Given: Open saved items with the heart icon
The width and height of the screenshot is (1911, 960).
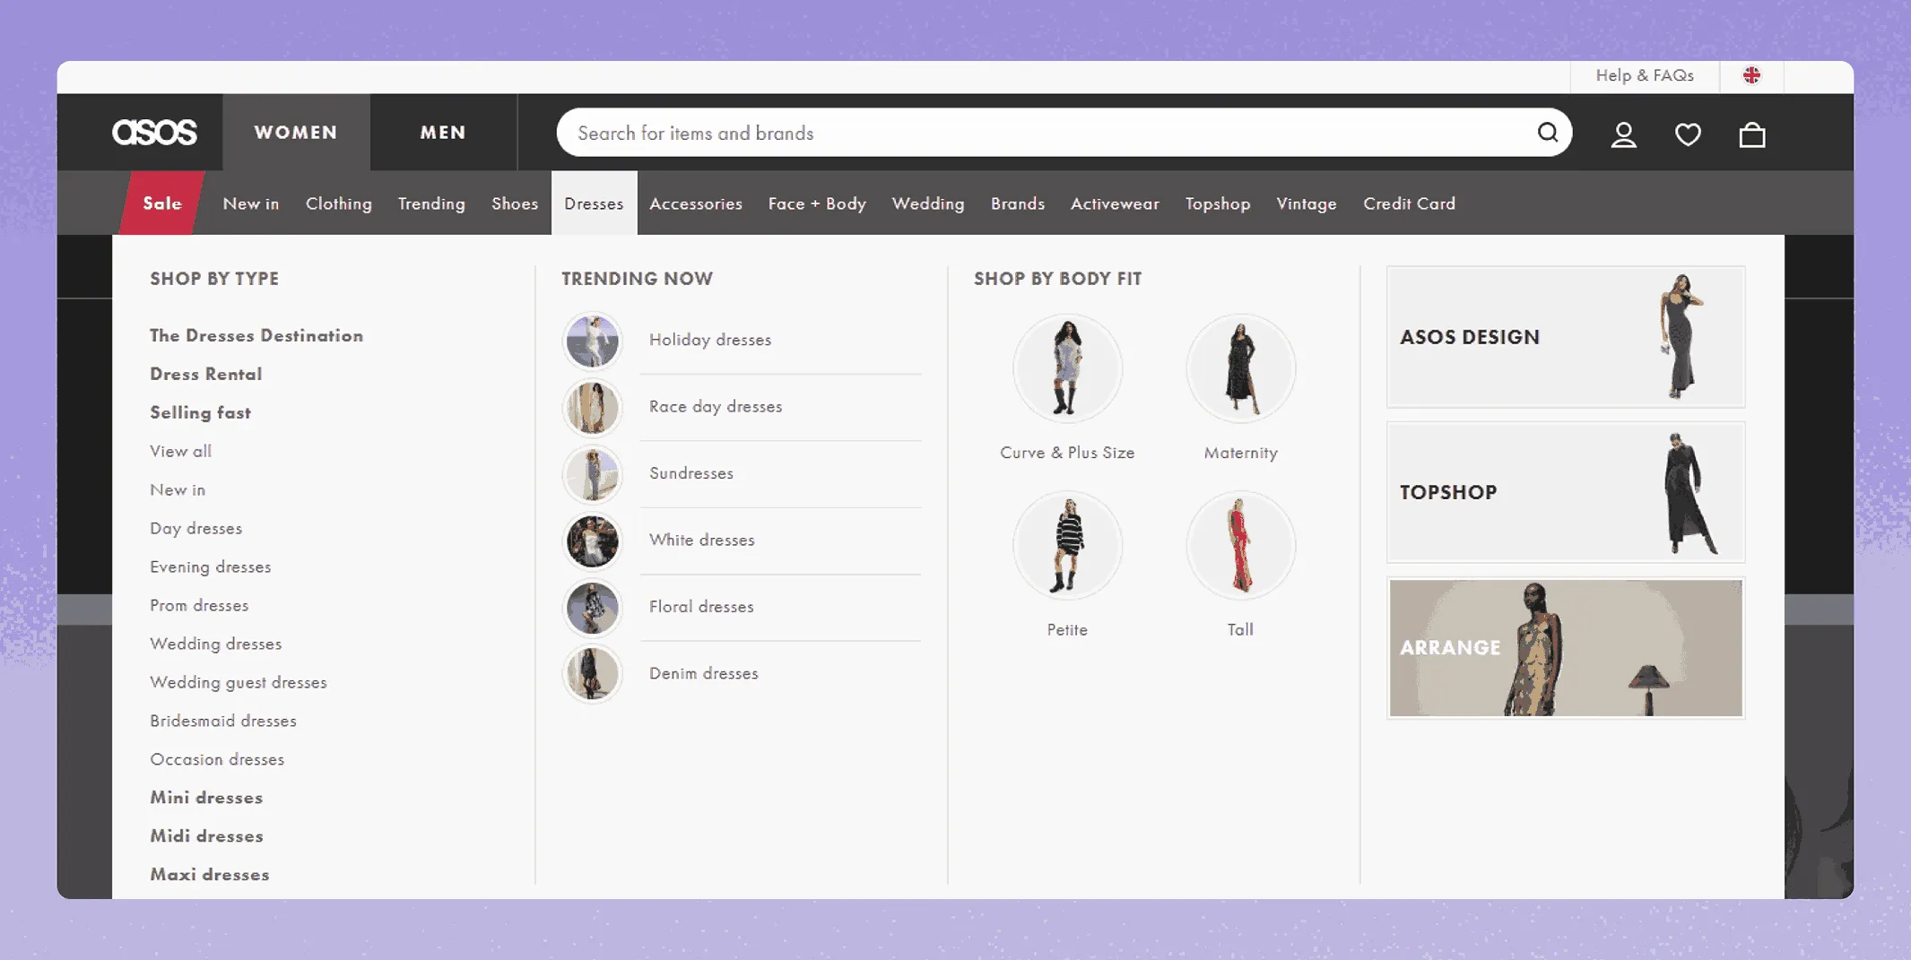Looking at the screenshot, I should coord(1688,134).
